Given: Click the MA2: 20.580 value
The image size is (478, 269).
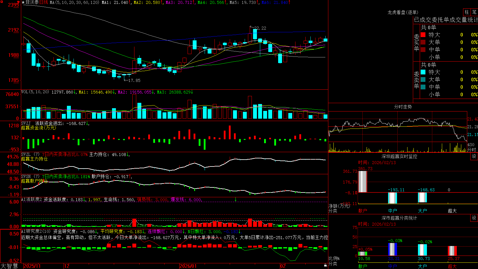Looking at the screenshot, I should point(147,2).
